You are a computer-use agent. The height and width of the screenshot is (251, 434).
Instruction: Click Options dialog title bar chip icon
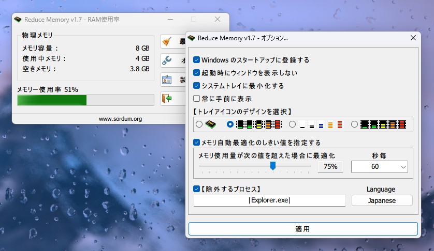coord(191,38)
